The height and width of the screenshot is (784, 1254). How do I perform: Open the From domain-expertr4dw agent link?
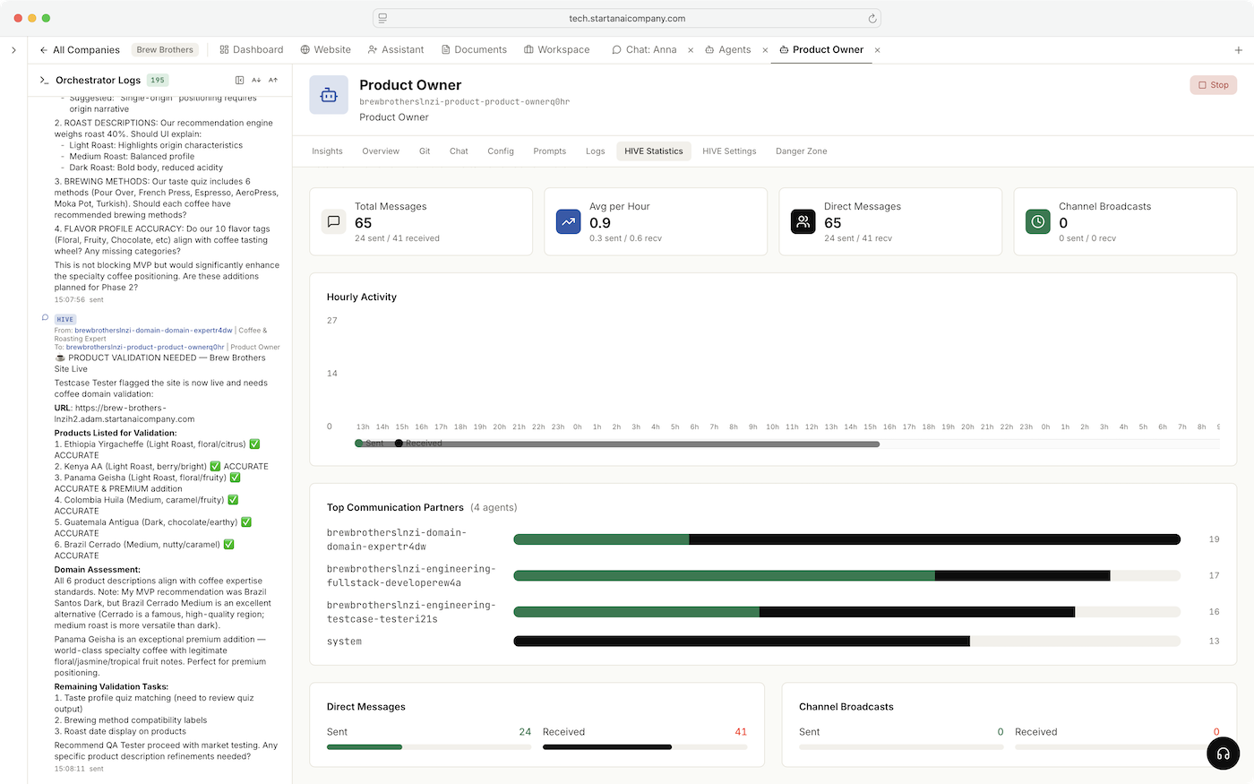[153, 331]
